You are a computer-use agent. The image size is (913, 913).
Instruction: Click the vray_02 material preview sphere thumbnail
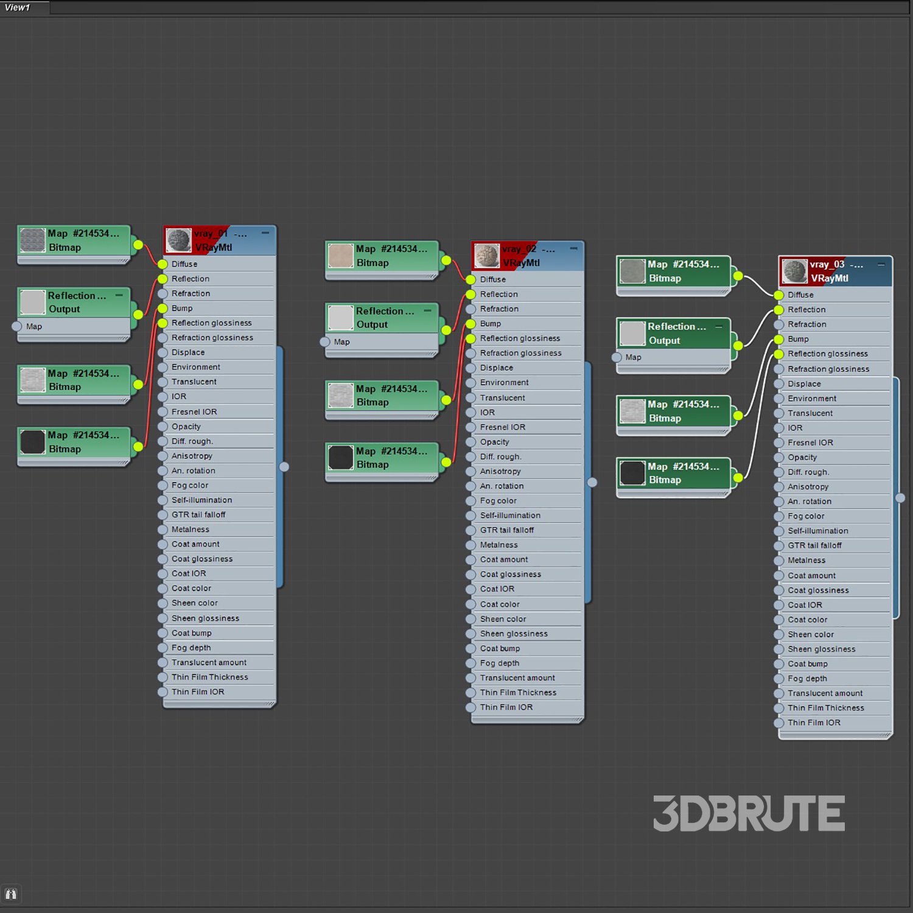click(x=487, y=256)
